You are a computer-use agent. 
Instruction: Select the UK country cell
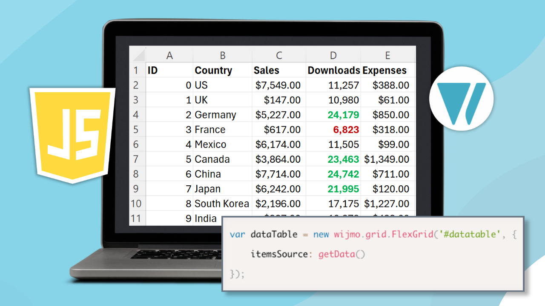pyautogui.click(x=223, y=100)
